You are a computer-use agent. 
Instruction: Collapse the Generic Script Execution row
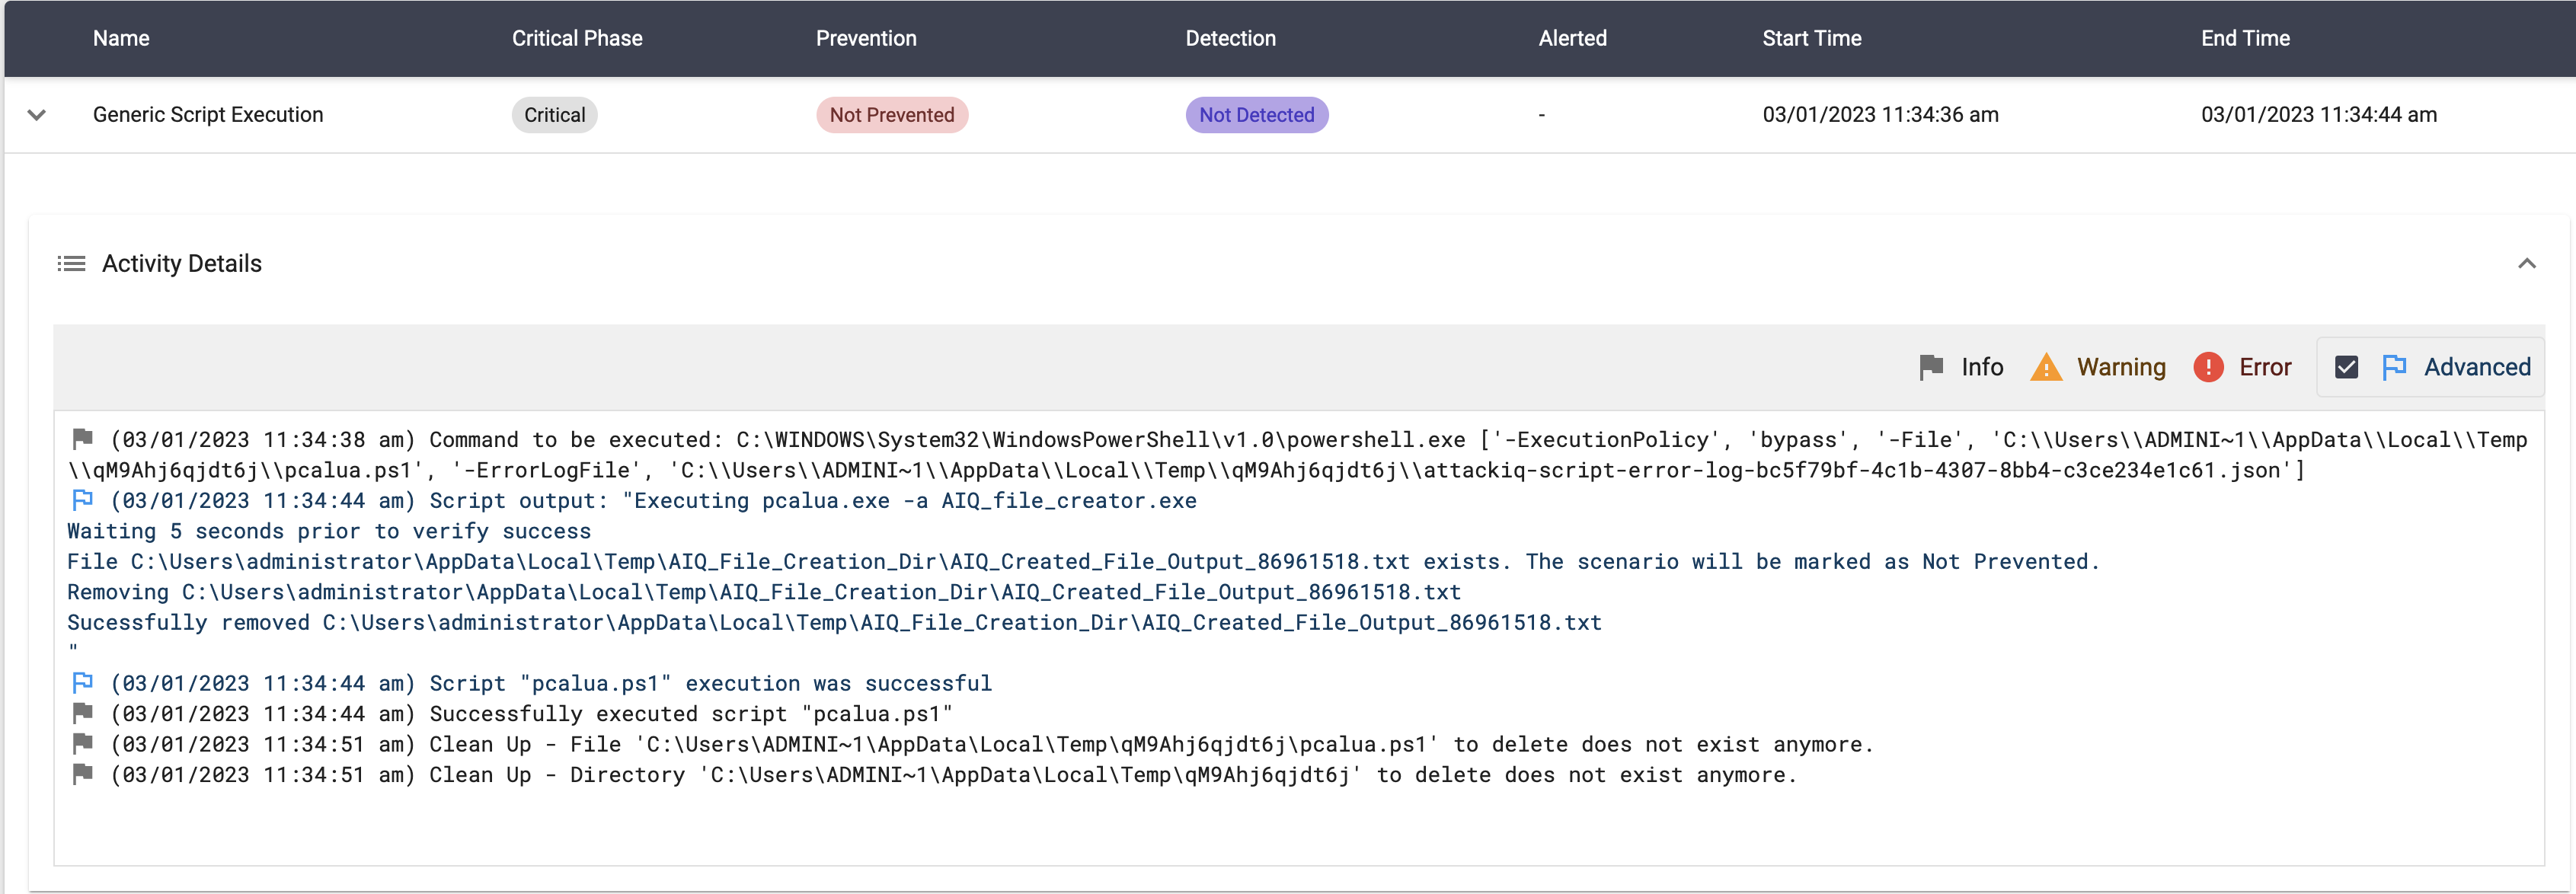(x=37, y=115)
